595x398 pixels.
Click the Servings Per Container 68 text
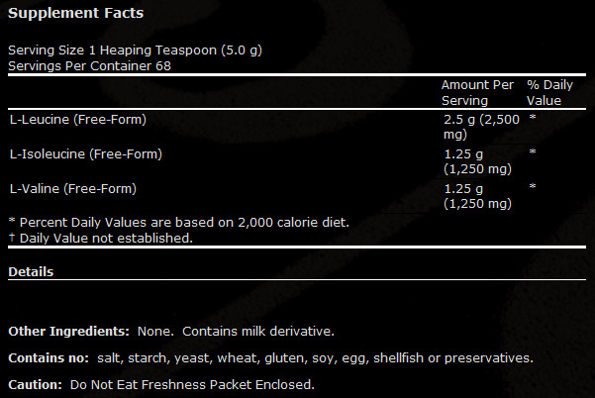pos(89,66)
